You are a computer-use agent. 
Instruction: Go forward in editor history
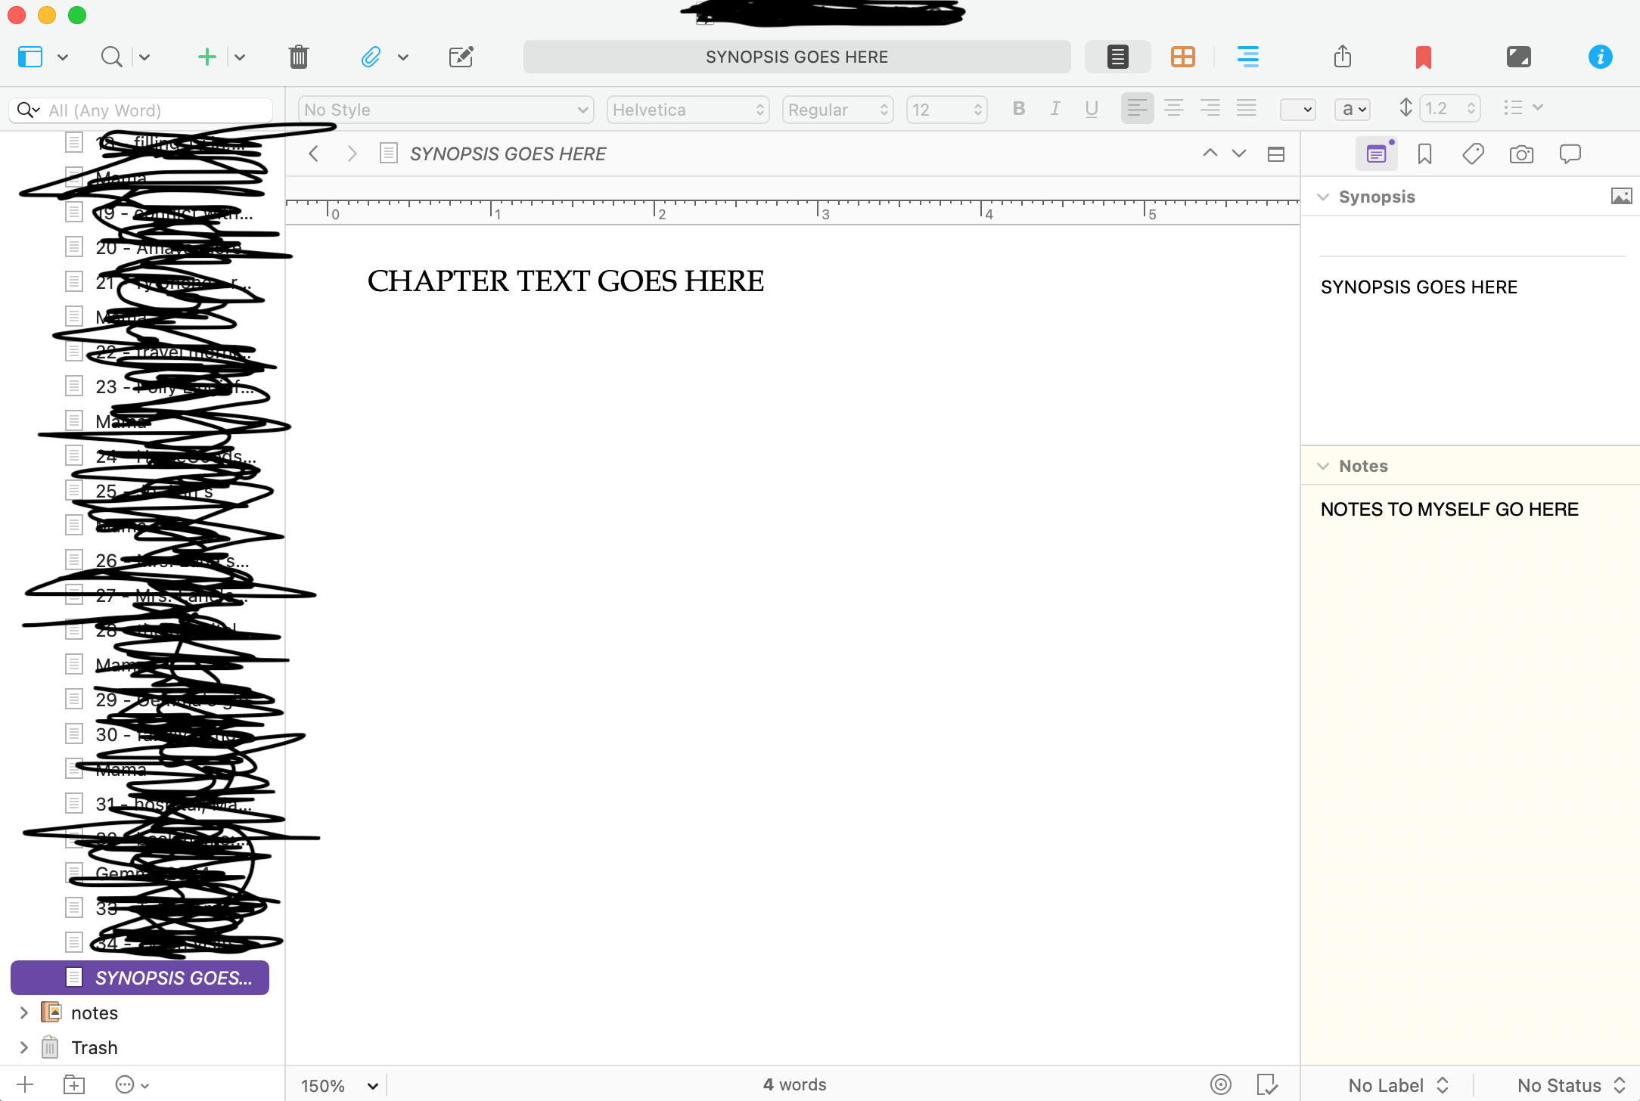pyautogui.click(x=352, y=154)
